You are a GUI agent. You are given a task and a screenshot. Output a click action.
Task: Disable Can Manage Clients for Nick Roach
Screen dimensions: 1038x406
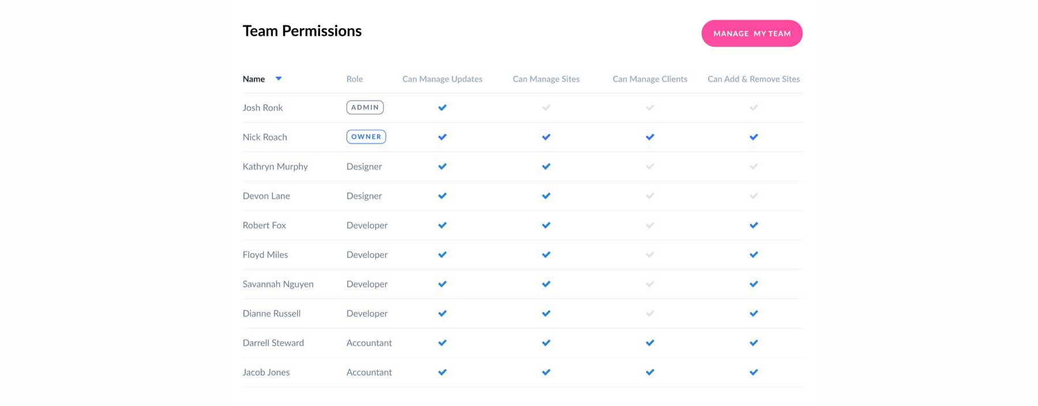(649, 137)
